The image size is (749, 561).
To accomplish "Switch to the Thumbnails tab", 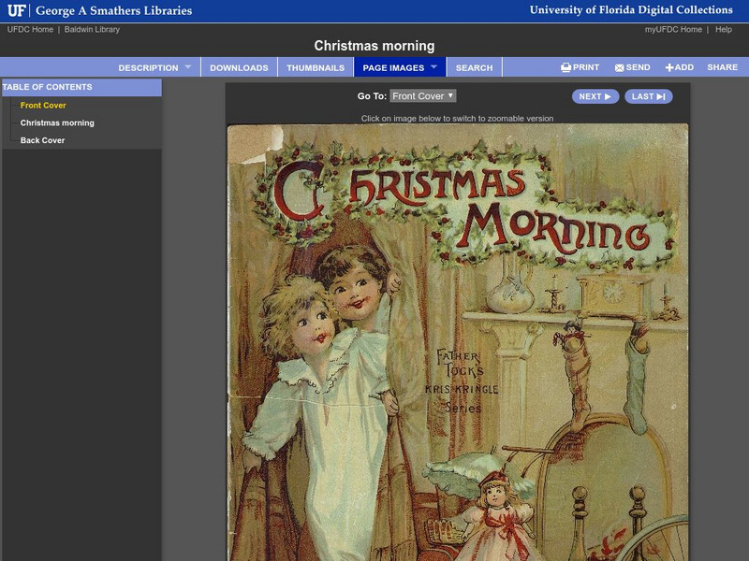I will (316, 67).
